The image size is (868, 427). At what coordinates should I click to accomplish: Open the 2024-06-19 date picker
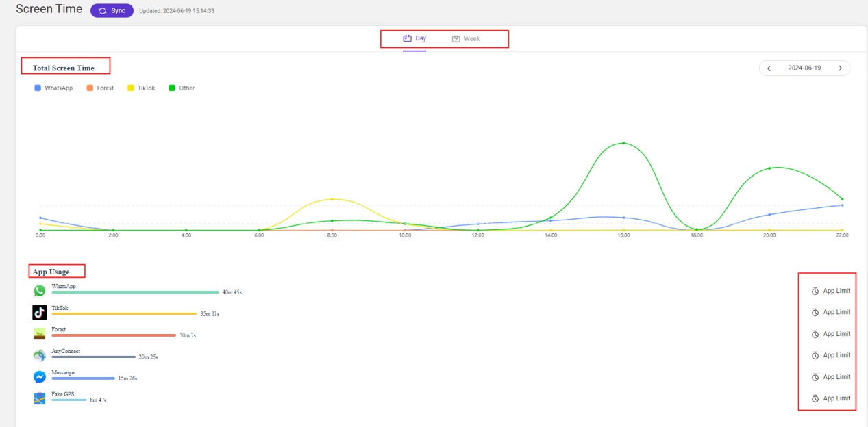[804, 68]
